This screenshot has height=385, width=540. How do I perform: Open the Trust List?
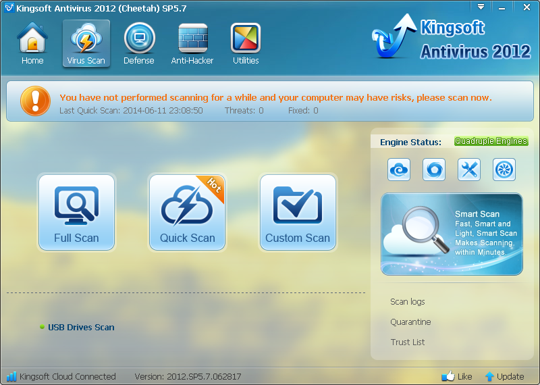tap(408, 342)
